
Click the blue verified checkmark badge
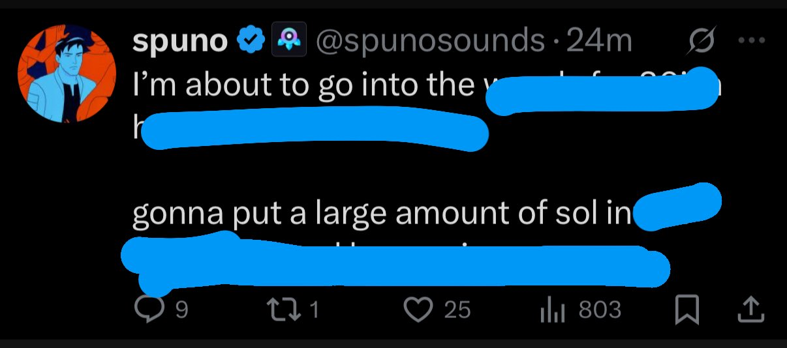pos(249,42)
